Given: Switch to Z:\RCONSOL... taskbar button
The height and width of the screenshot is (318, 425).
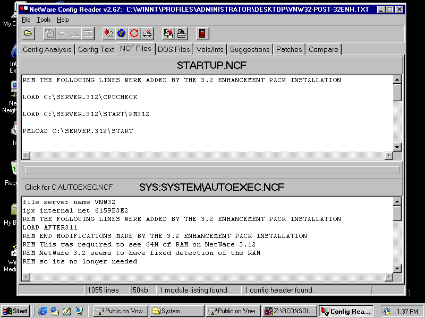Looking at the screenshot, I should pos(290,311).
